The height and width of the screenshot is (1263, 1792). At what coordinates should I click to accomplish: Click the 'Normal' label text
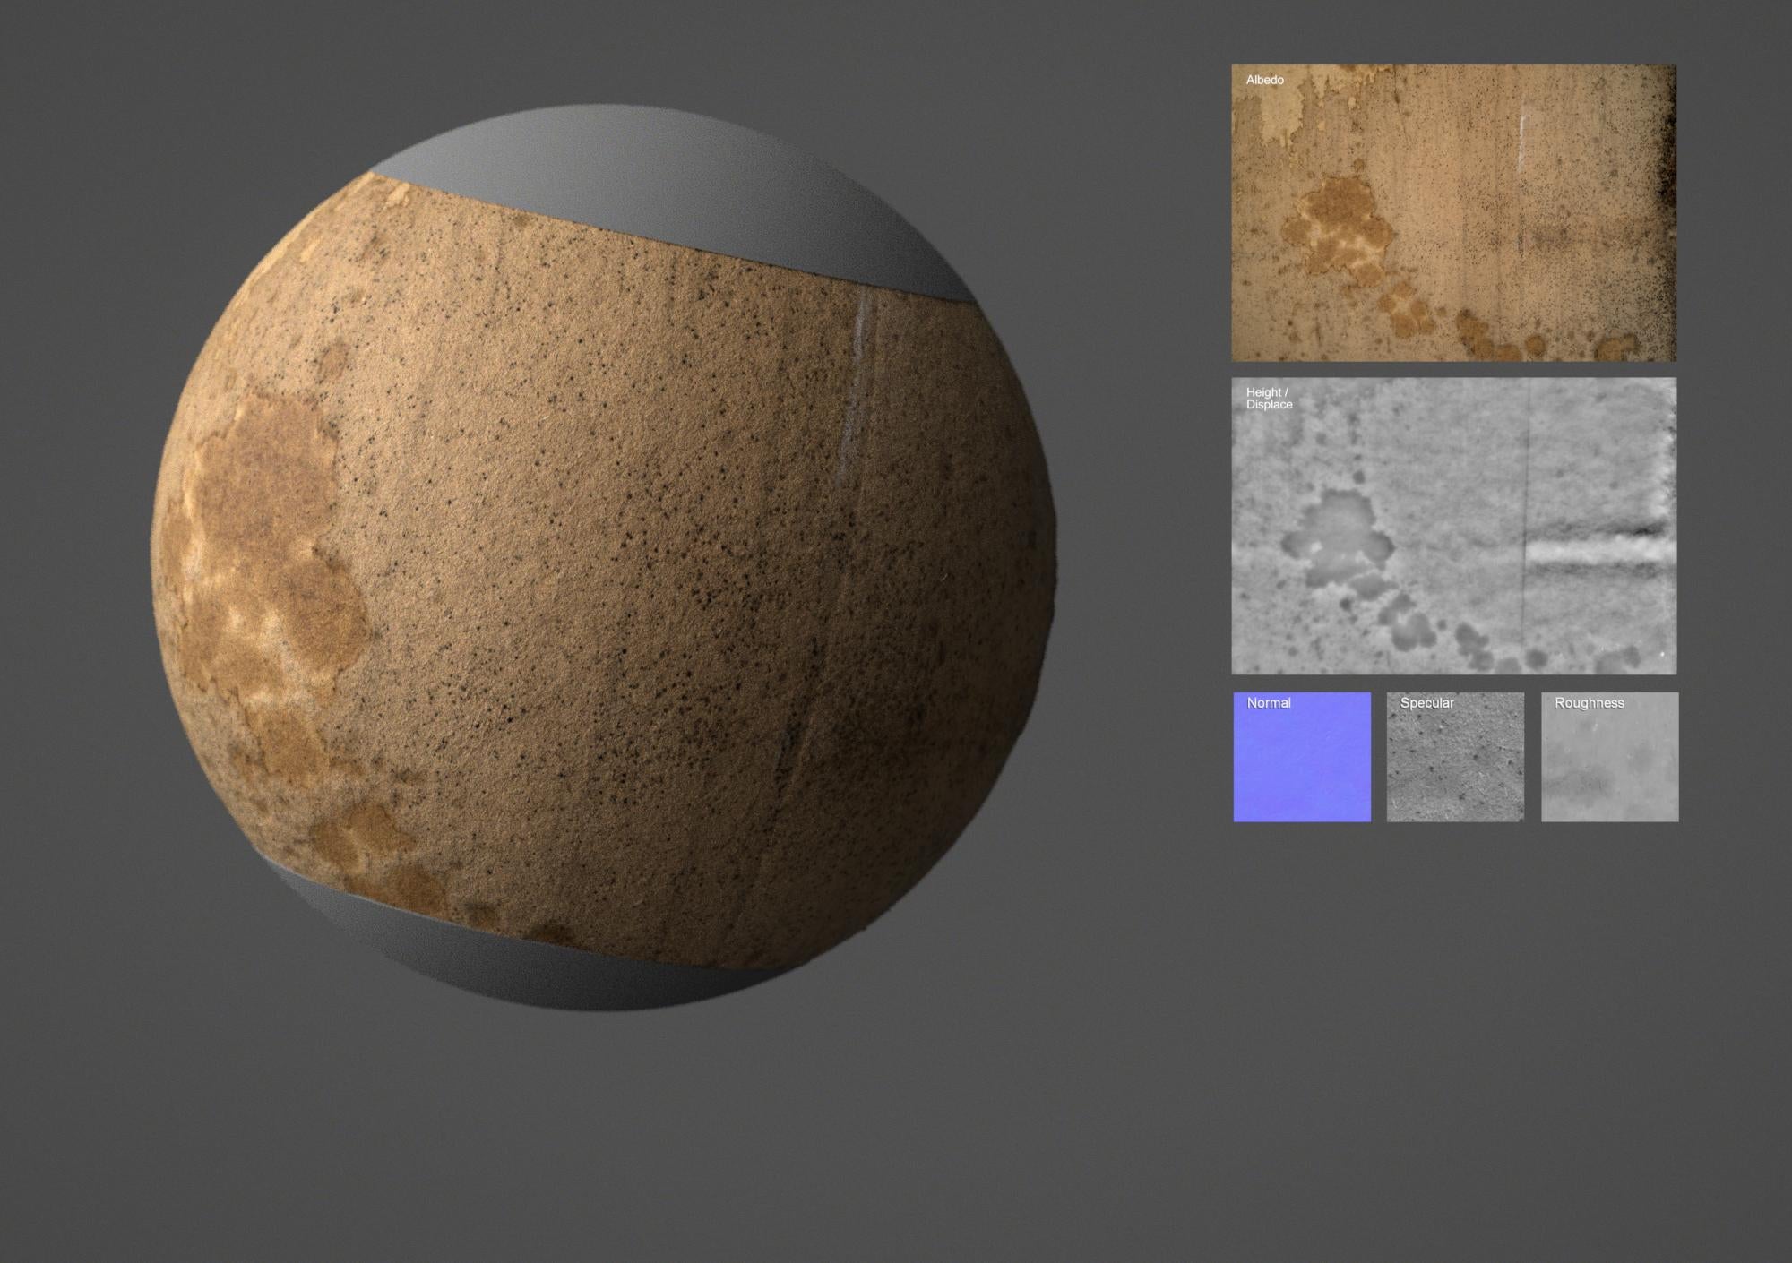click(1269, 703)
